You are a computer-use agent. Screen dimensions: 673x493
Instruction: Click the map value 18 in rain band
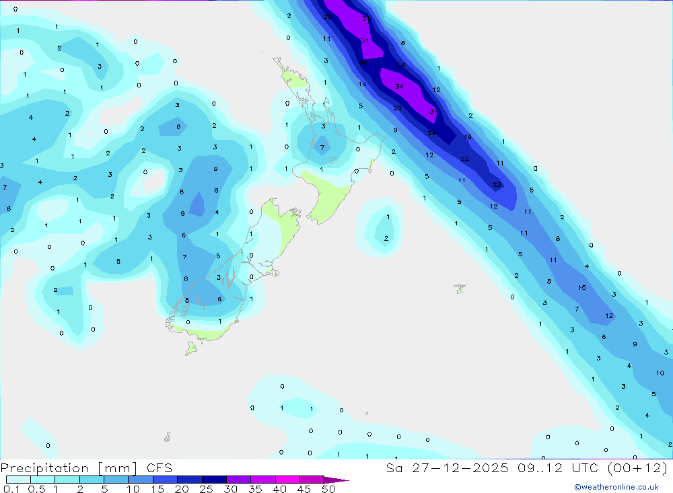468,137
